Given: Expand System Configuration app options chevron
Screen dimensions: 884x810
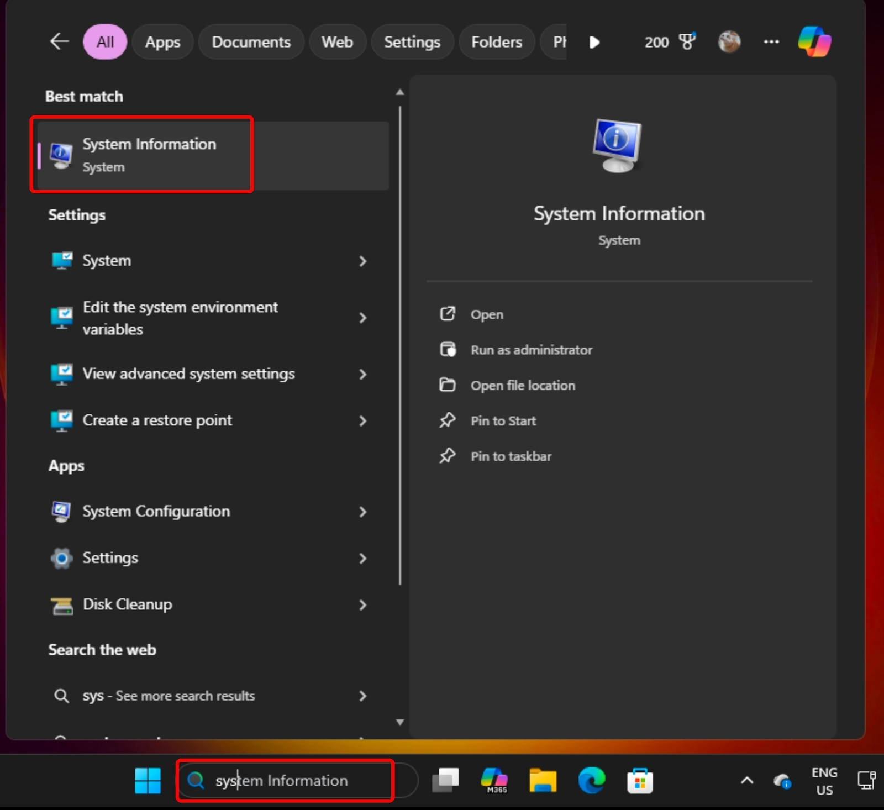Looking at the screenshot, I should coord(362,512).
